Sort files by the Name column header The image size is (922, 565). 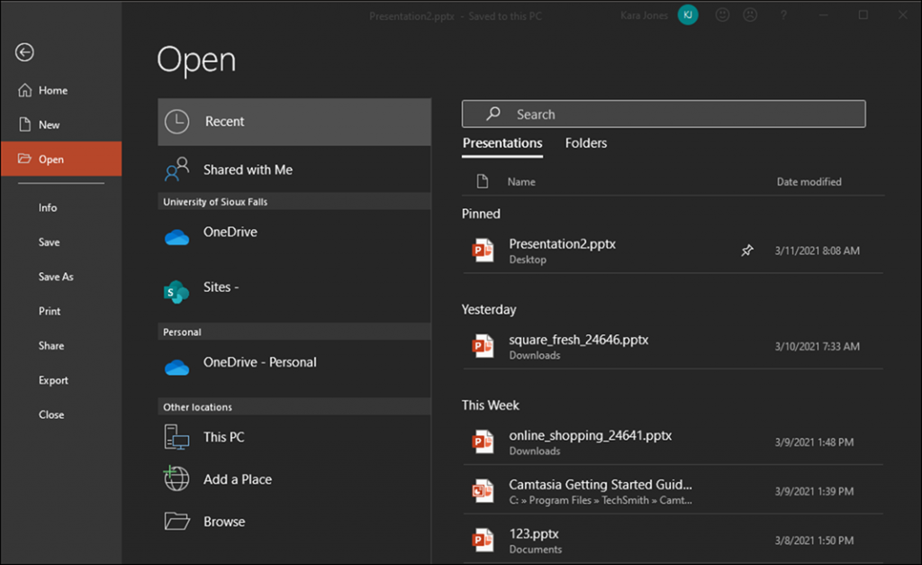tap(521, 182)
